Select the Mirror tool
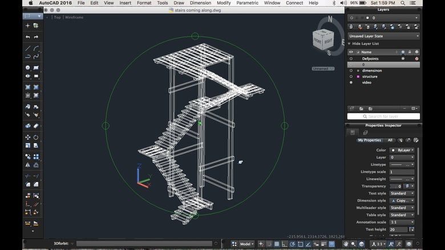Screen dimensions: 445x250 [27, 165]
